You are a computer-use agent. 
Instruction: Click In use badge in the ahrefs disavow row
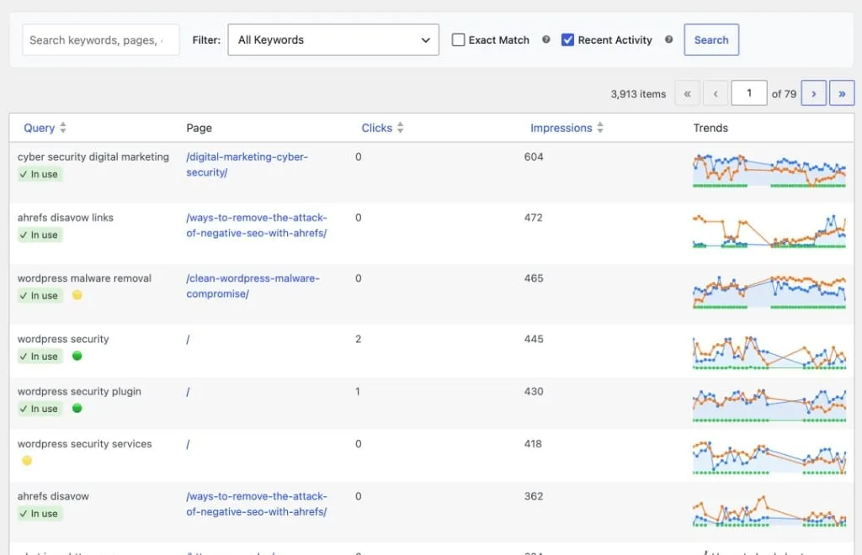tap(40, 513)
